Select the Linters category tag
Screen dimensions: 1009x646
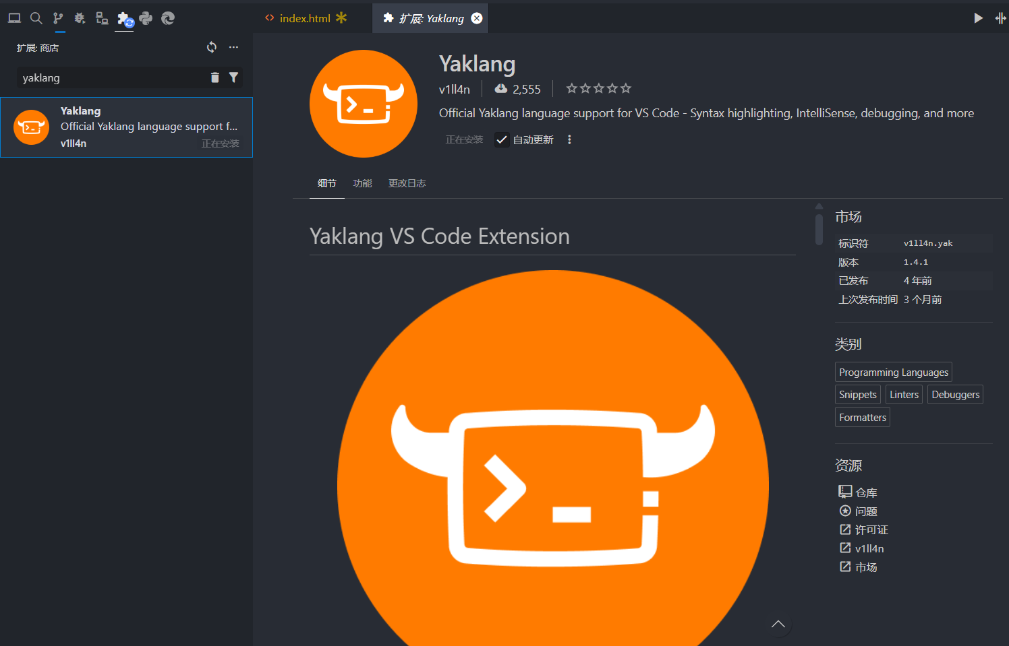(x=904, y=394)
